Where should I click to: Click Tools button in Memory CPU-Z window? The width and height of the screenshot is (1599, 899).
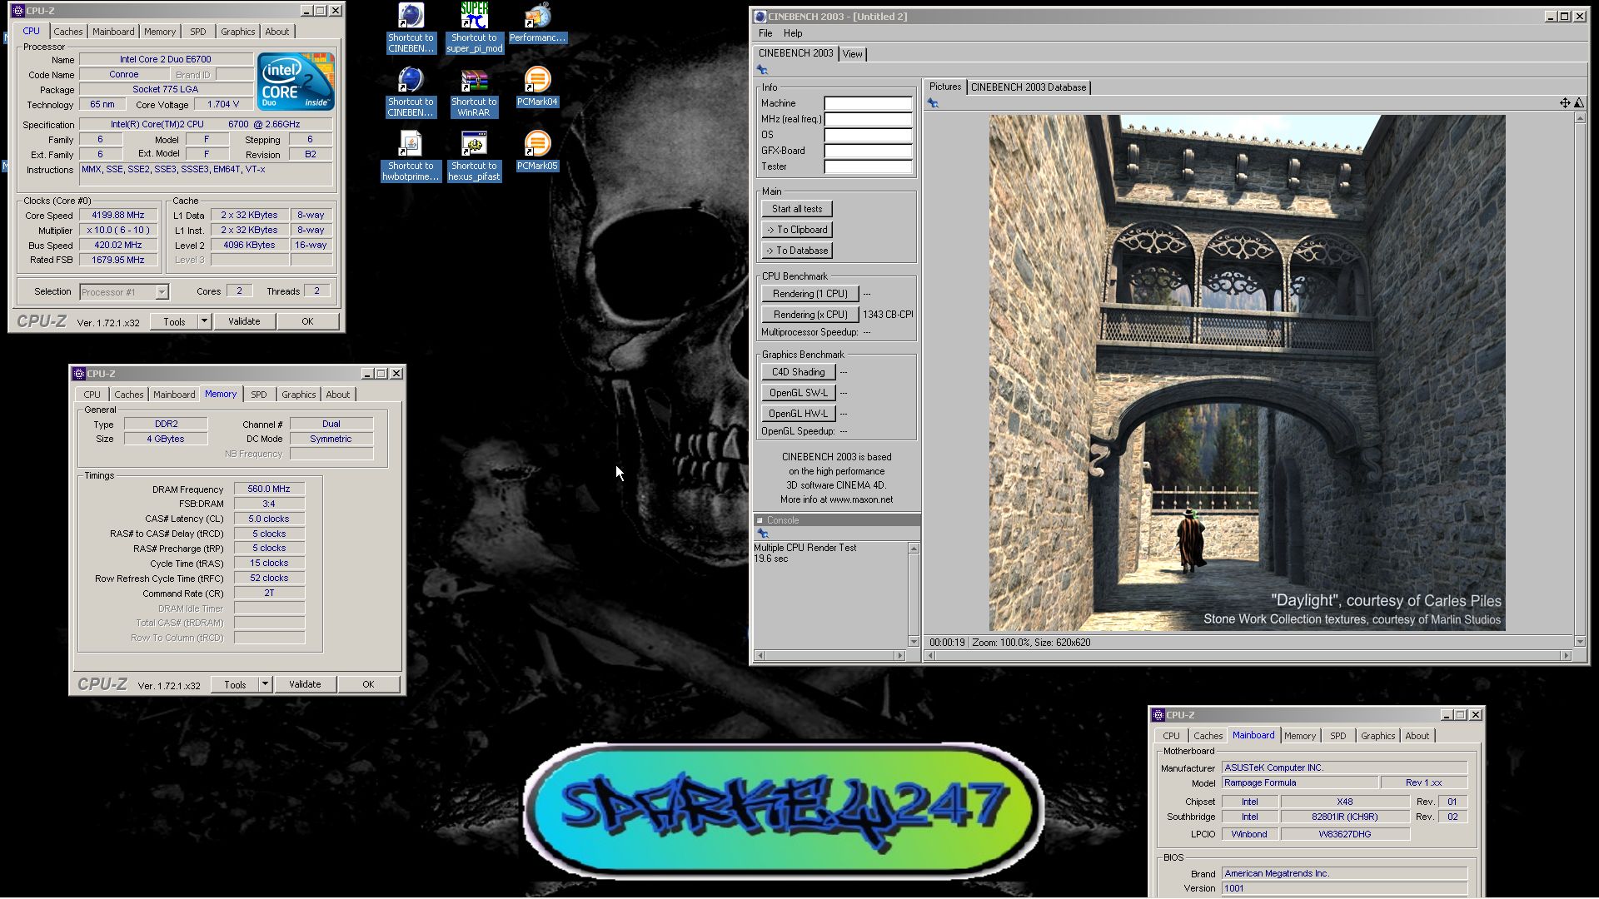pos(235,684)
